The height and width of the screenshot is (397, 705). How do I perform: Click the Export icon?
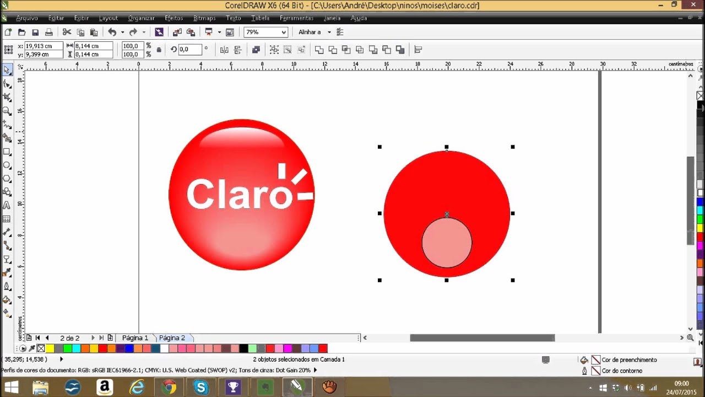(191, 33)
